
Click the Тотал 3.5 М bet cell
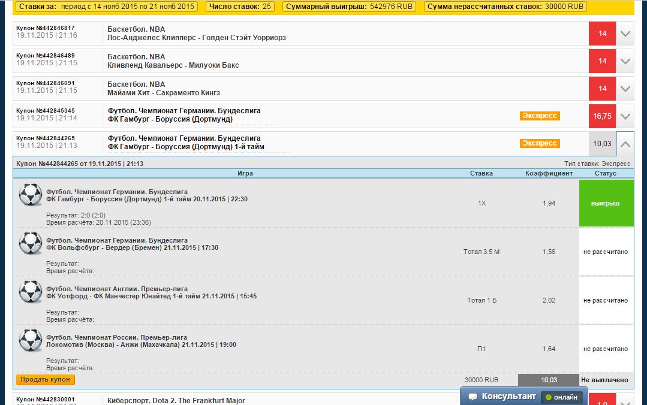(482, 252)
